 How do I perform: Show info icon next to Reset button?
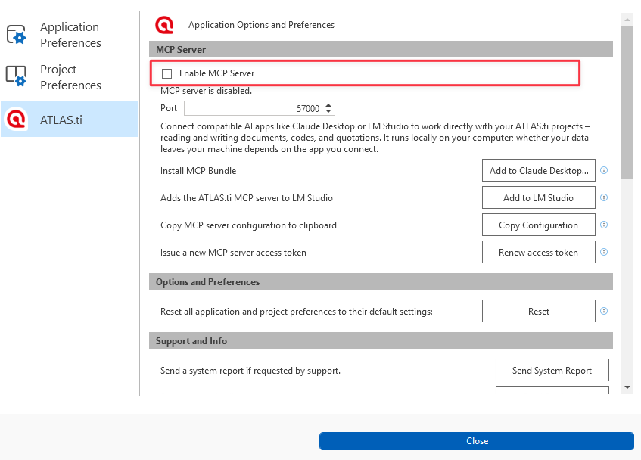(x=604, y=311)
